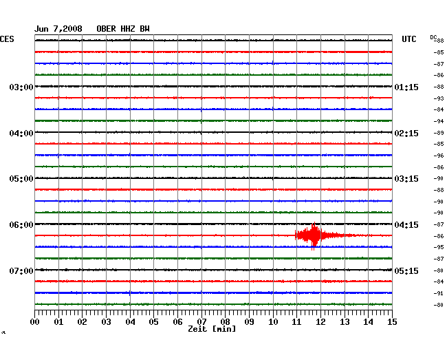This screenshot has height=340, width=447.
Task: Click the 03:15 UTC time label
Action: click(406, 179)
